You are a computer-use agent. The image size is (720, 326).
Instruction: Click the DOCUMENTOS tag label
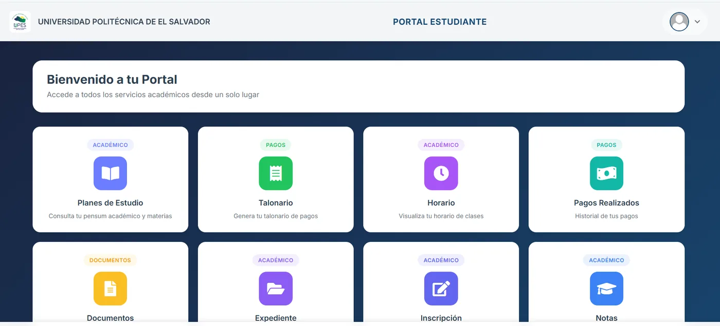(x=110, y=260)
